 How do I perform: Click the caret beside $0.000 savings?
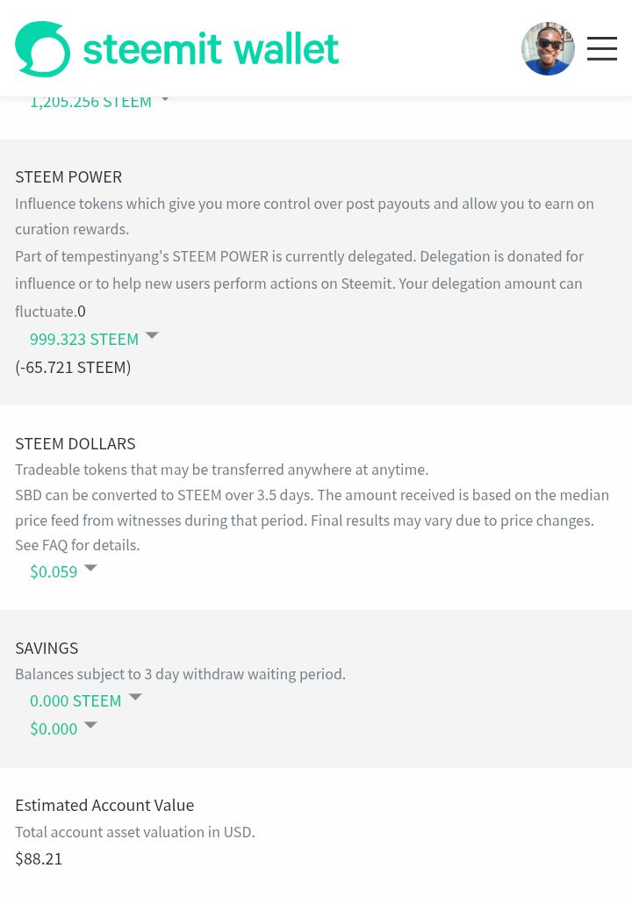90,725
